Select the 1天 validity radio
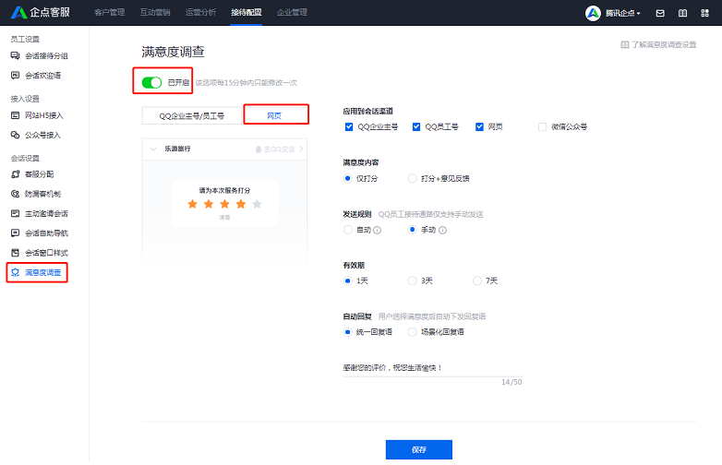The image size is (722, 465). [348, 280]
